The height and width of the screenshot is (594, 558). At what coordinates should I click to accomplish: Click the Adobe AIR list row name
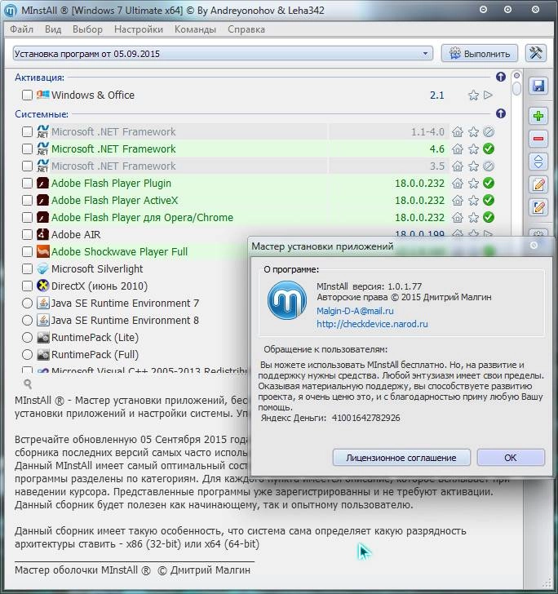(76, 234)
